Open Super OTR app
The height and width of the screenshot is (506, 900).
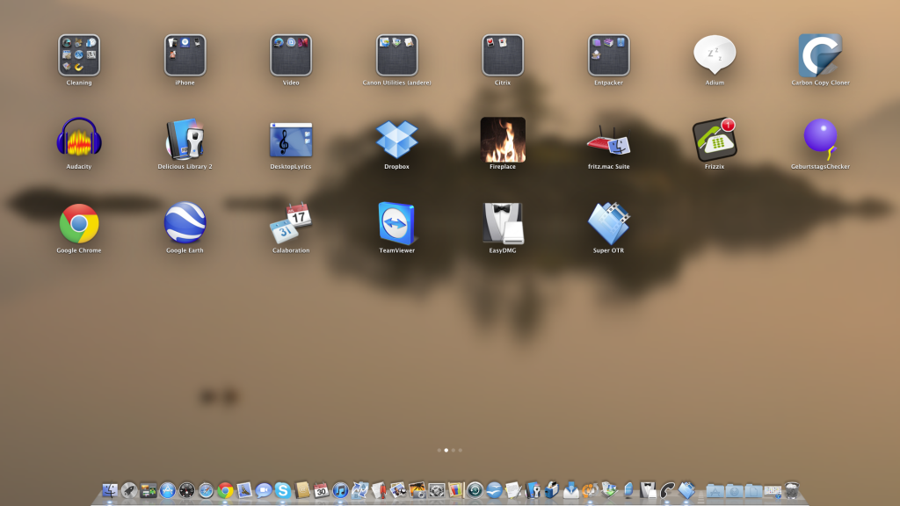608,223
